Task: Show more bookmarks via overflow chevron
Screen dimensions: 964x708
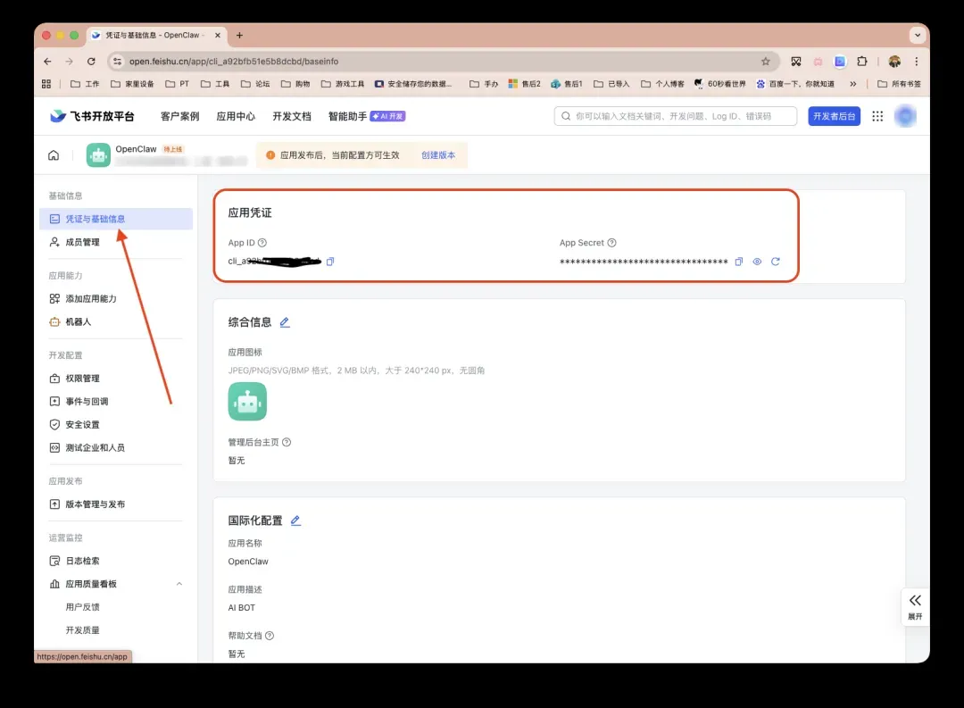Action: pos(852,84)
